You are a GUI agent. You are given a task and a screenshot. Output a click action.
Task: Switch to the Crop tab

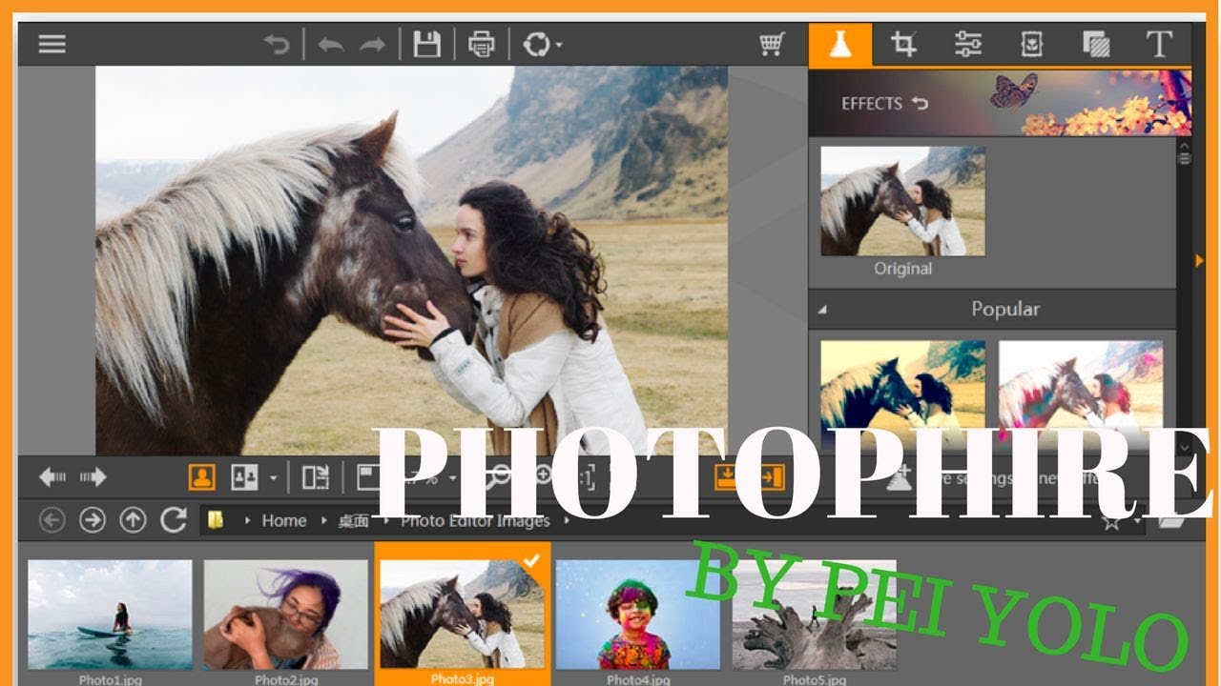[903, 44]
